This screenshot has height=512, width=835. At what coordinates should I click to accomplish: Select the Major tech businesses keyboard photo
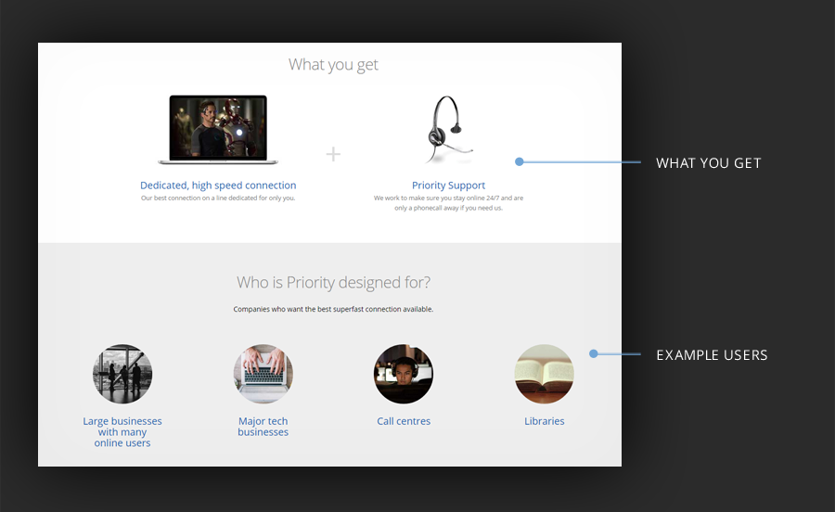(263, 374)
